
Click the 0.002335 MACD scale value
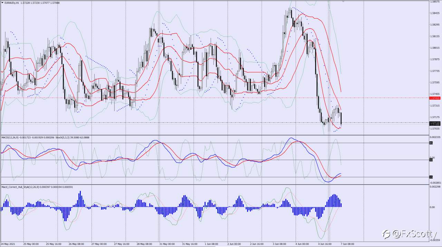(435, 137)
